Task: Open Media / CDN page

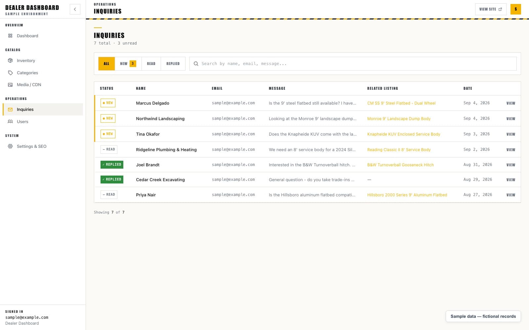Action: click(43, 85)
